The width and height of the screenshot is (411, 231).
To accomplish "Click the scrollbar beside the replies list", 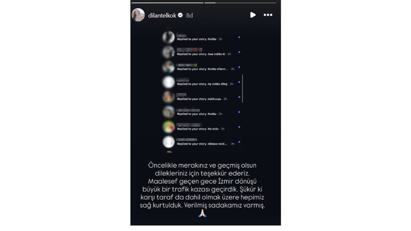I will coord(242,88).
